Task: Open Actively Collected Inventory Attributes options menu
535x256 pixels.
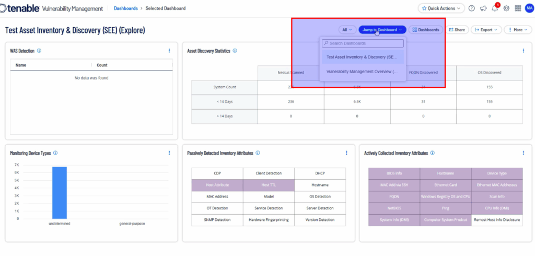Action: (x=524, y=153)
